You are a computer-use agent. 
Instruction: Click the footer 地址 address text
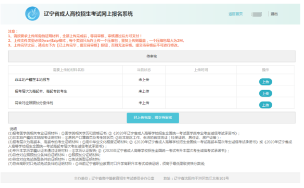pyautogui.click(x=196, y=178)
